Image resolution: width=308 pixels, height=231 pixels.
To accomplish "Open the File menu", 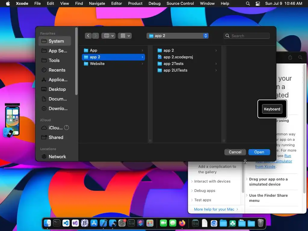I will (x=38, y=3).
